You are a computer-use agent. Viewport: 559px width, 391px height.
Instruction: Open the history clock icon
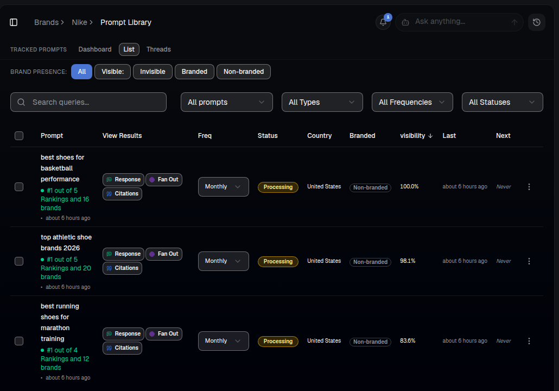[x=537, y=22]
